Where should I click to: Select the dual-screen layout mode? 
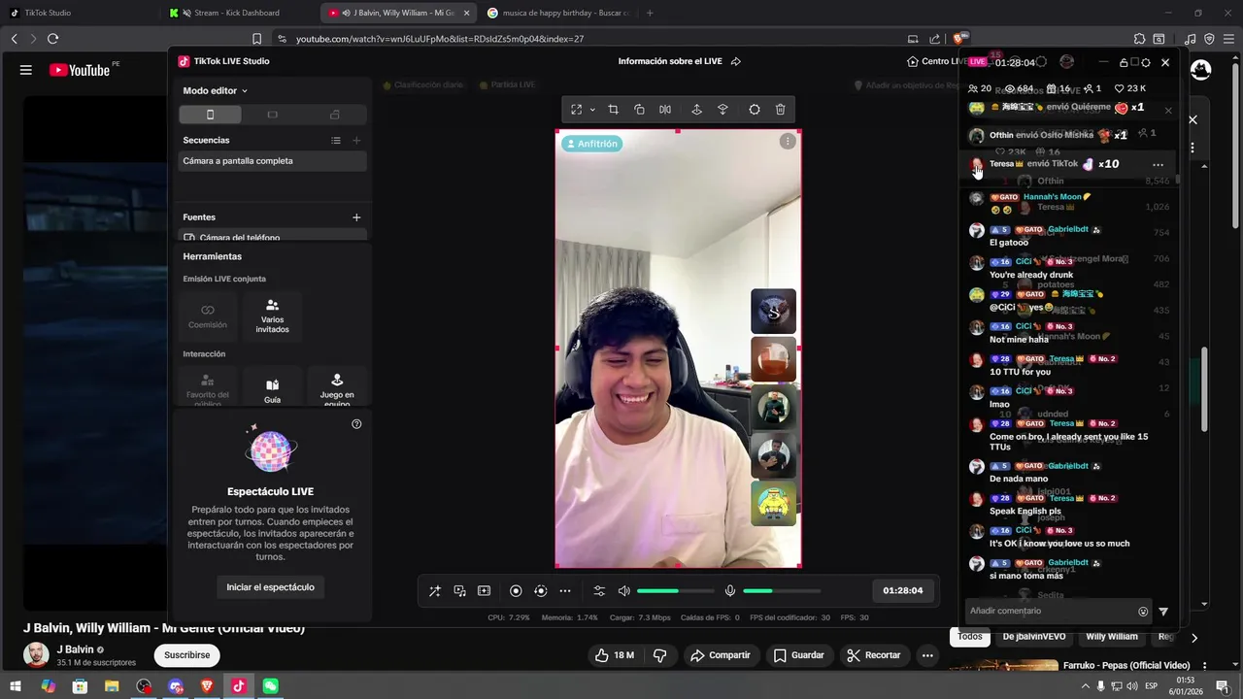click(x=335, y=115)
